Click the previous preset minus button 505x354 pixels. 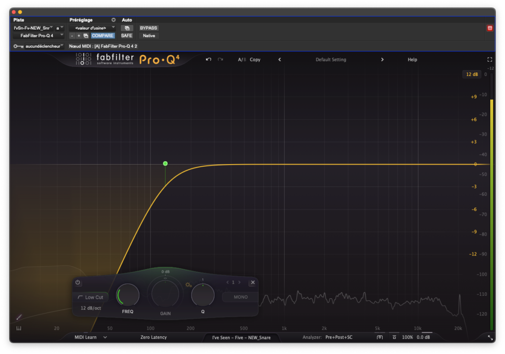pos(72,36)
